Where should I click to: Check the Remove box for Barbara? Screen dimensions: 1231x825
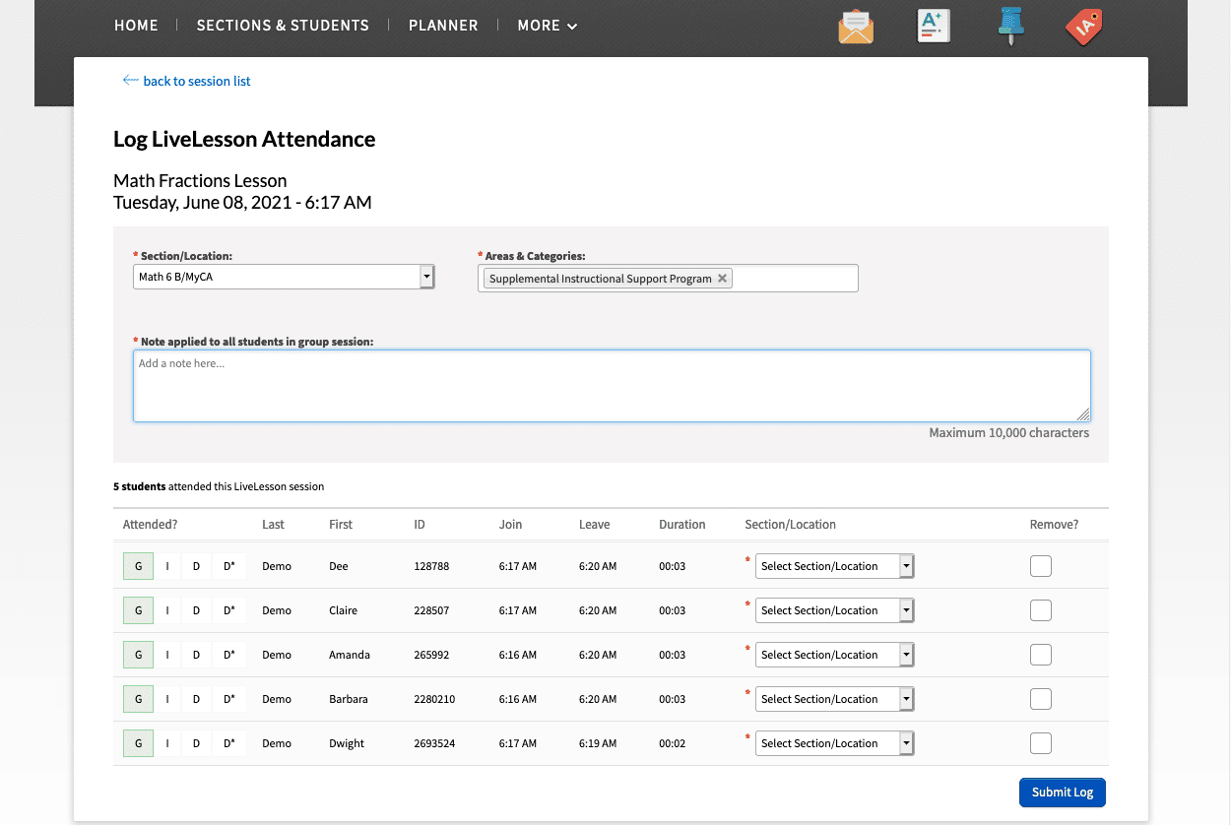click(x=1041, y=699)
